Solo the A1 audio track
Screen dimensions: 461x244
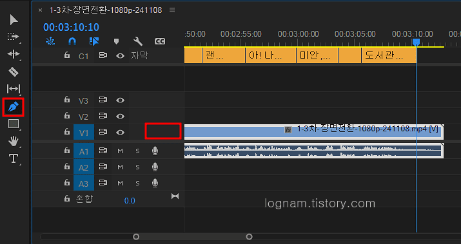[137, 151]
